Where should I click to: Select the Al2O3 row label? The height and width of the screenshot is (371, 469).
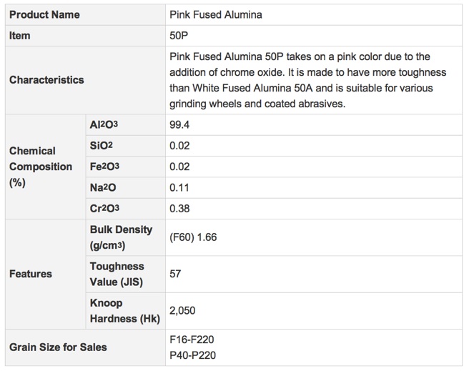[x=104, y=124]
